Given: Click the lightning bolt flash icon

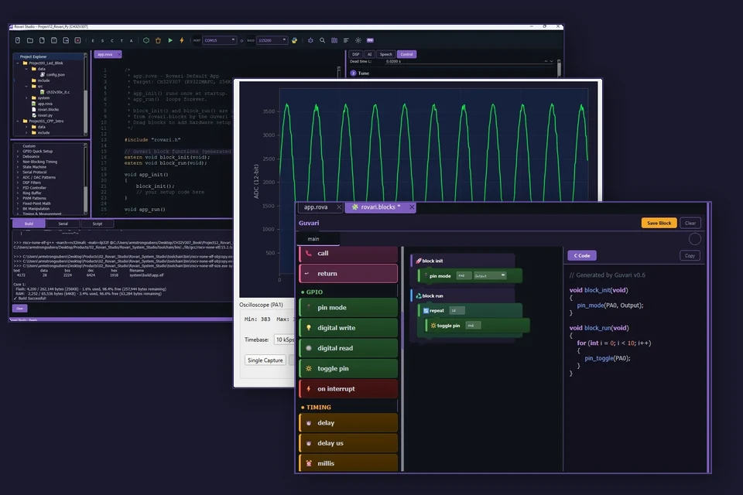Looking at the screenshot, I should tap(182, 41).
